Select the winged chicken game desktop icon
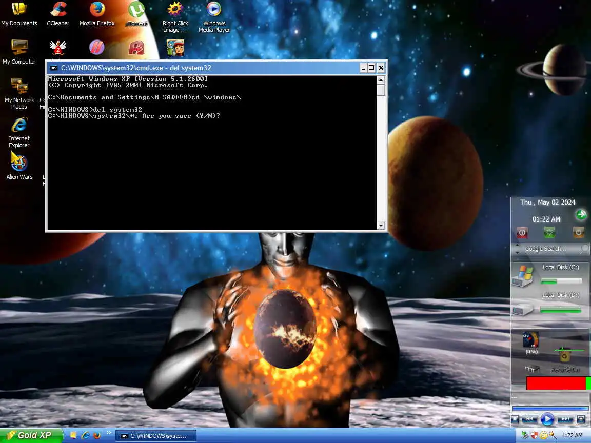591x443 pixels. point(58,48)
